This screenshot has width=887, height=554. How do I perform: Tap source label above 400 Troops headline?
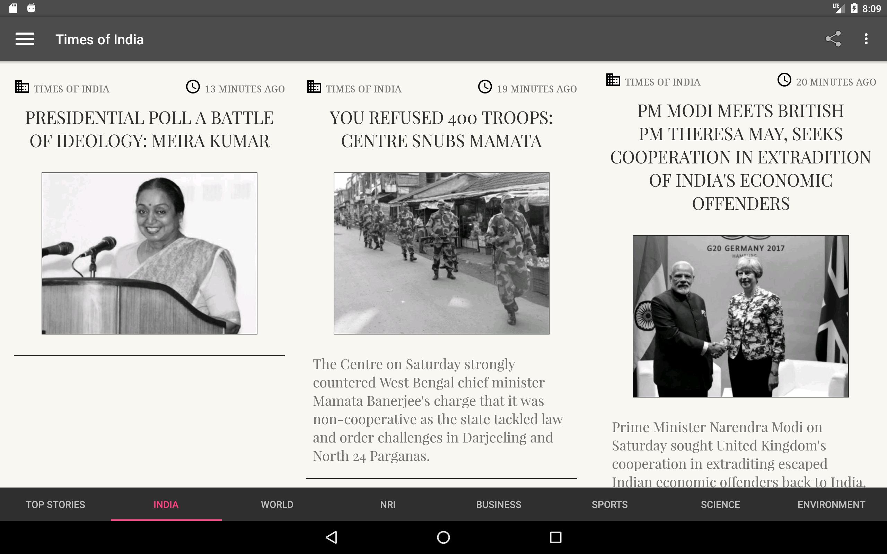click(x=363, y=89)
